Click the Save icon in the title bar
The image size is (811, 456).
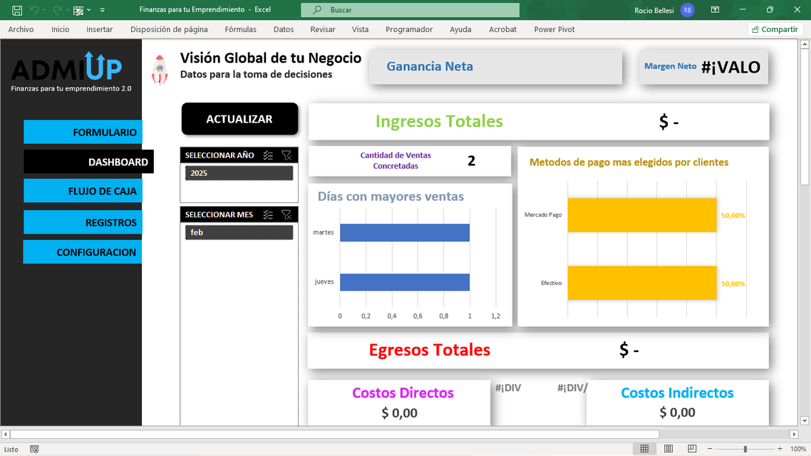coord(17,10)
